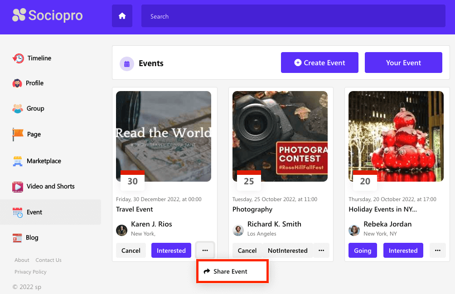
Task: Toggle Interested on Travel Event
Action: (171, 251)
